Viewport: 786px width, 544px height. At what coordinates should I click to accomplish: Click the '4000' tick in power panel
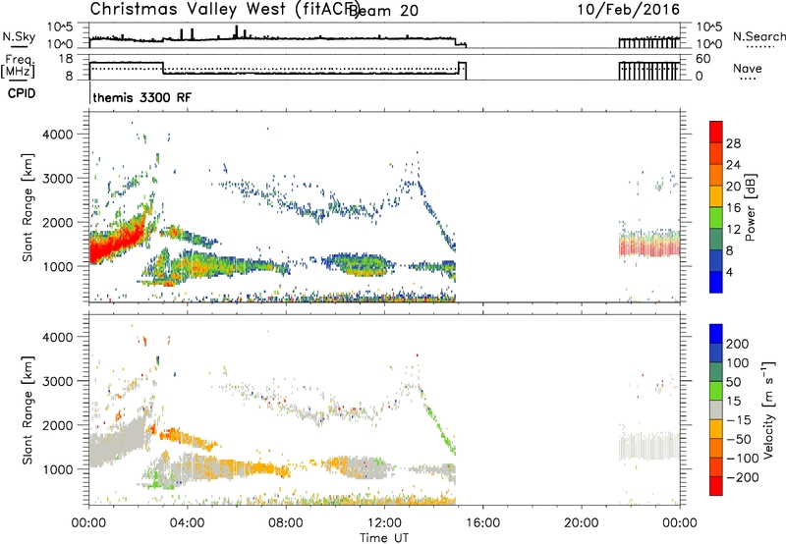(57, 135)
